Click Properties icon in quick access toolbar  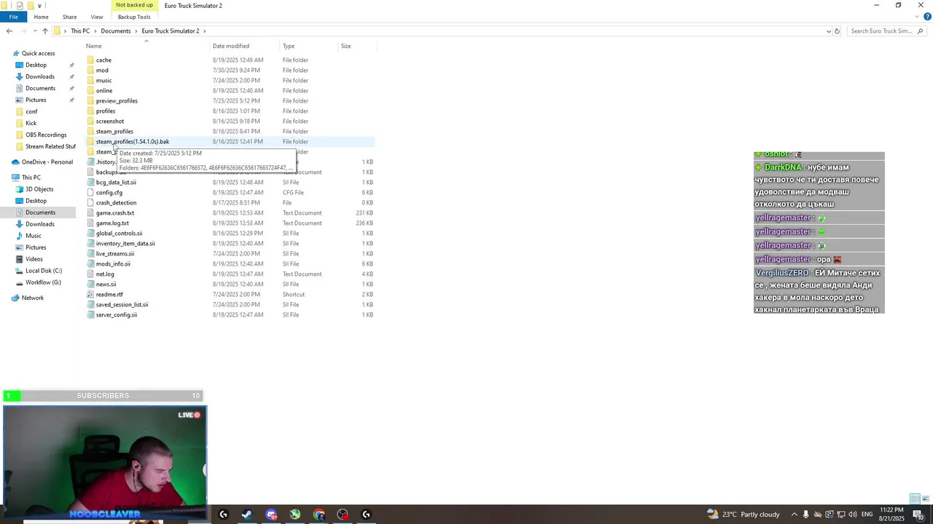(20, 5)
